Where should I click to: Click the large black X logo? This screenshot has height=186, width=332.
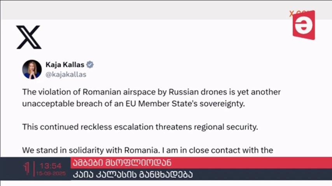[29, 37]
